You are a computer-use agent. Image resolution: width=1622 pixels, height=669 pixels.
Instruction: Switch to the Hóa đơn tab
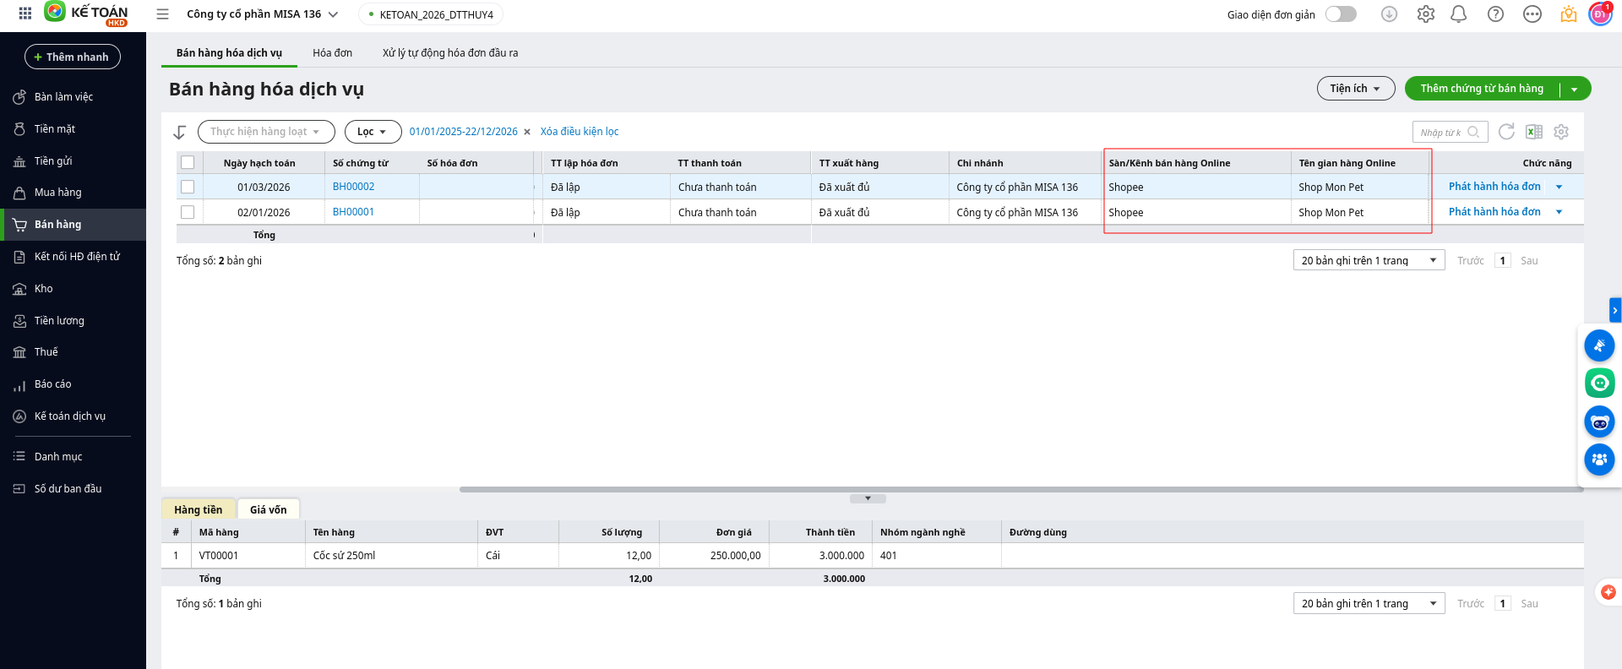click(332, 53)
